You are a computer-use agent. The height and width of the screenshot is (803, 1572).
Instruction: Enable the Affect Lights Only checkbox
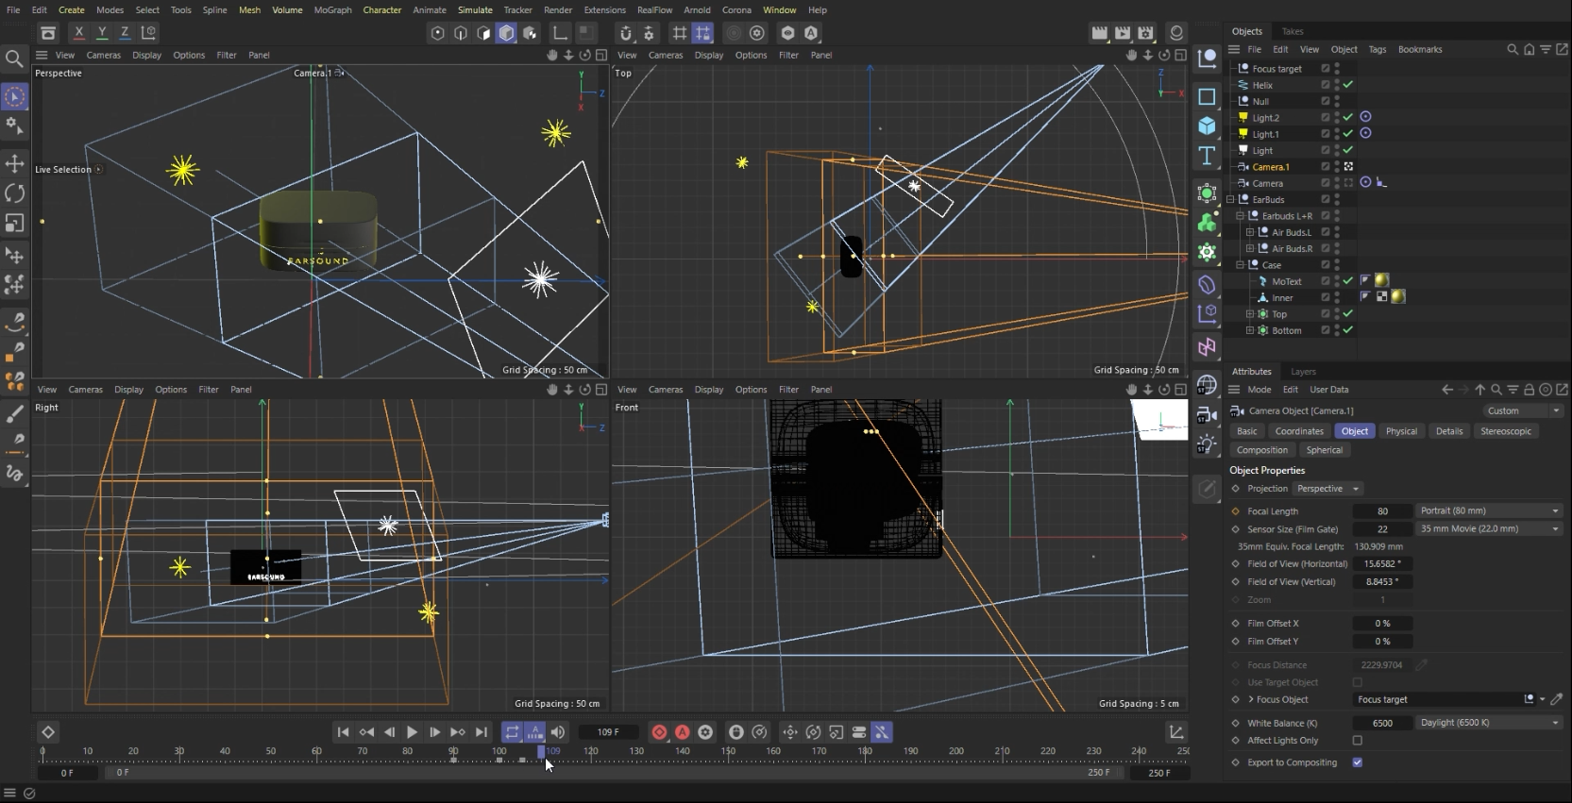tap(1357, 741)
